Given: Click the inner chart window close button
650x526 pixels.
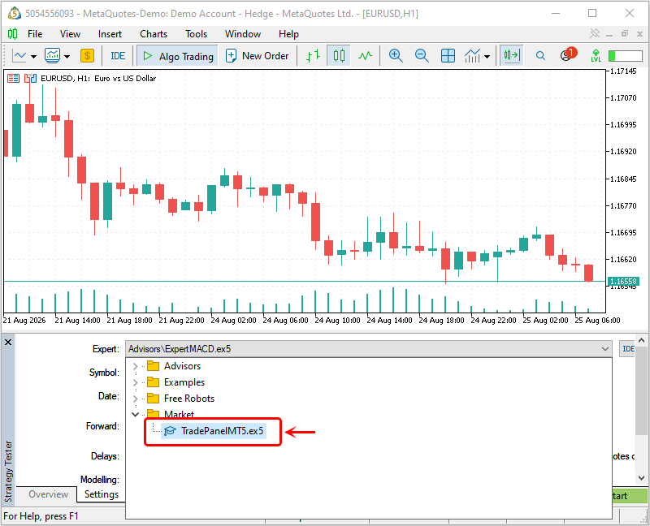Looking at the screenshot, I should point(639,34).
